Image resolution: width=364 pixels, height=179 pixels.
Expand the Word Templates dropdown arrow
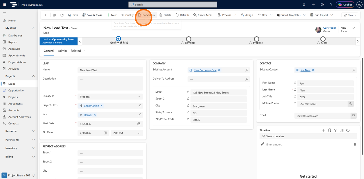point(304,15)
